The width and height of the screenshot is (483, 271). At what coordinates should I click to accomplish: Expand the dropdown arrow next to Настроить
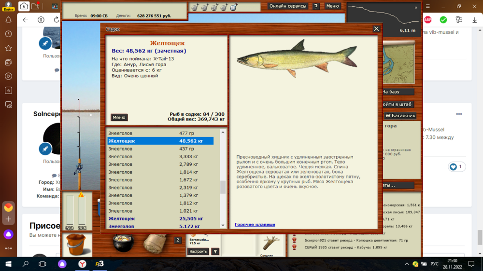(x=215, y=252)
